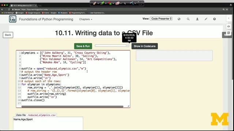Click the incognito profile icon in title bar
Viewport: 234px width, 131px height.
(231, 5)
